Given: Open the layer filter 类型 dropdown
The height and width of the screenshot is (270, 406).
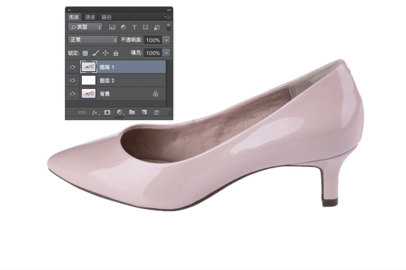Looking at the screenshot, I should [x=85, y=27].
